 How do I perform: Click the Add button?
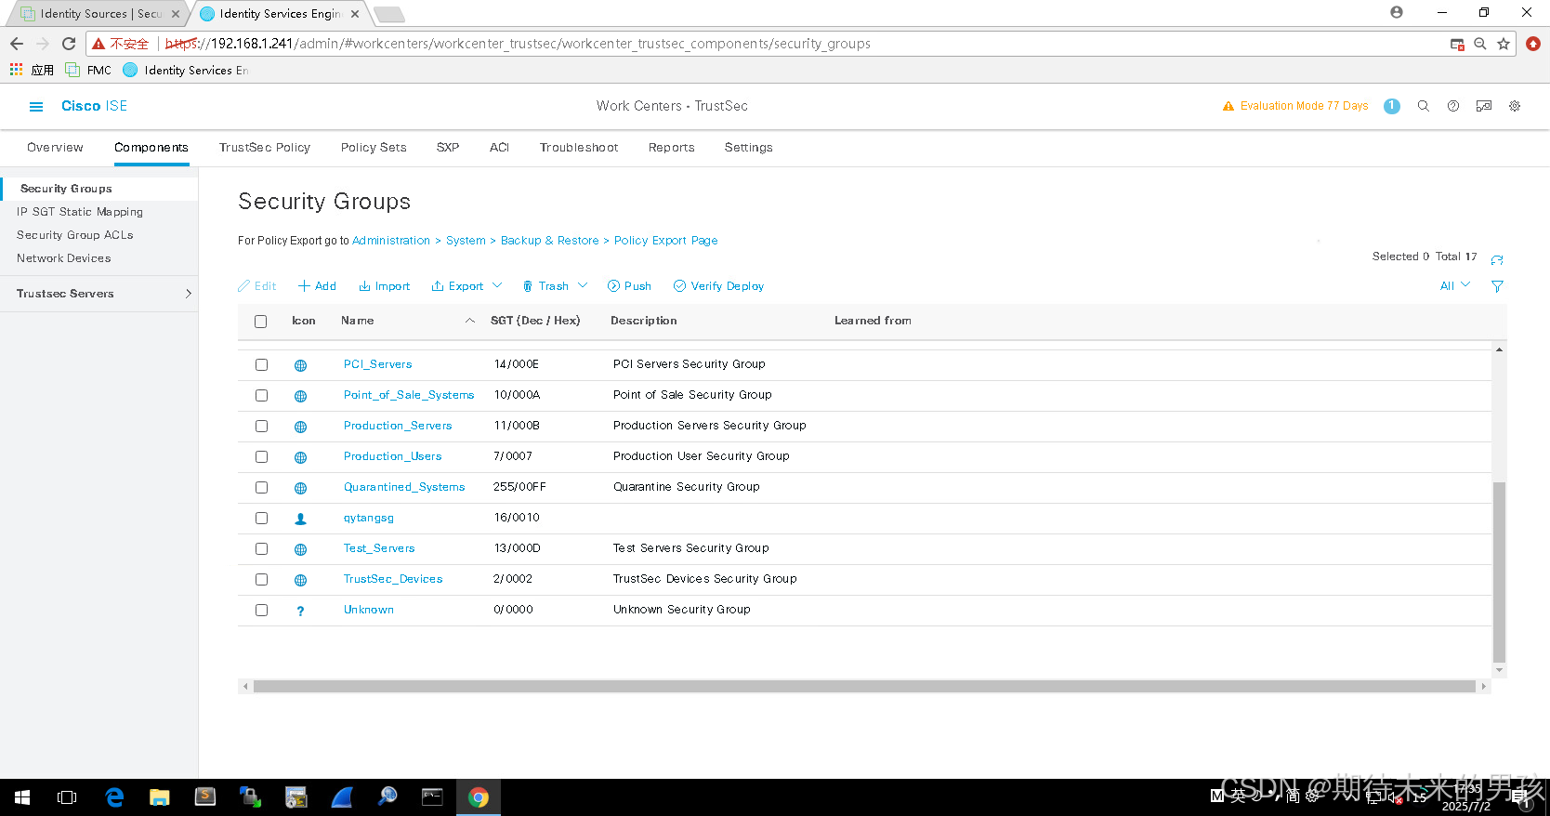(317, 286)
